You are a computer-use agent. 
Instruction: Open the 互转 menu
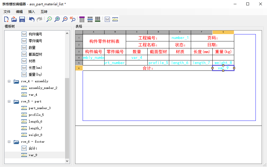(x=44, y=11)
